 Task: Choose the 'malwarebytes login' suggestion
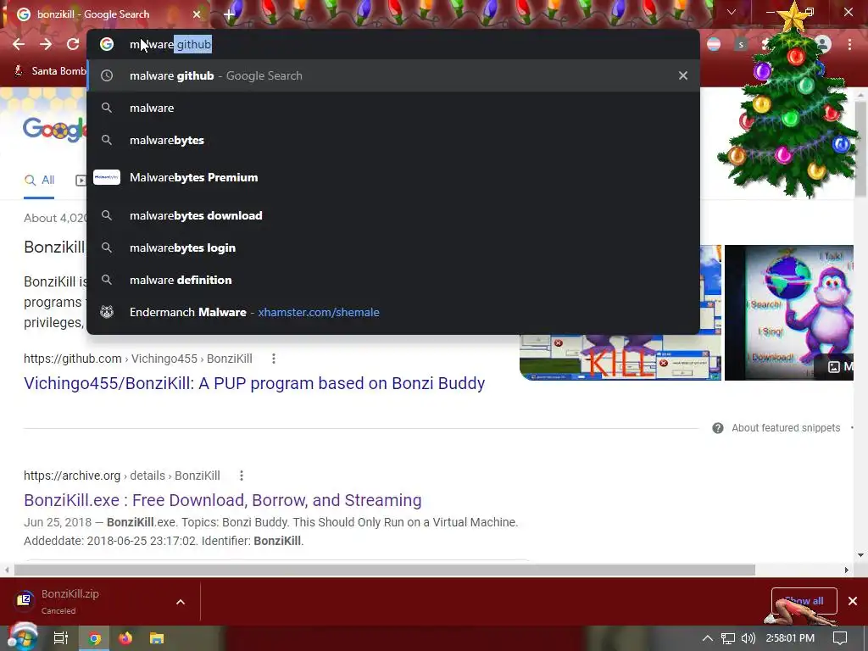pos(393,248)
